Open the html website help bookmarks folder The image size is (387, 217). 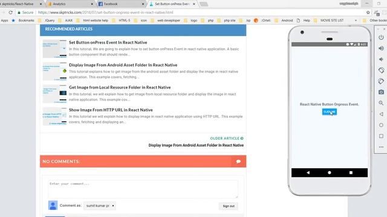pos(93,20)
